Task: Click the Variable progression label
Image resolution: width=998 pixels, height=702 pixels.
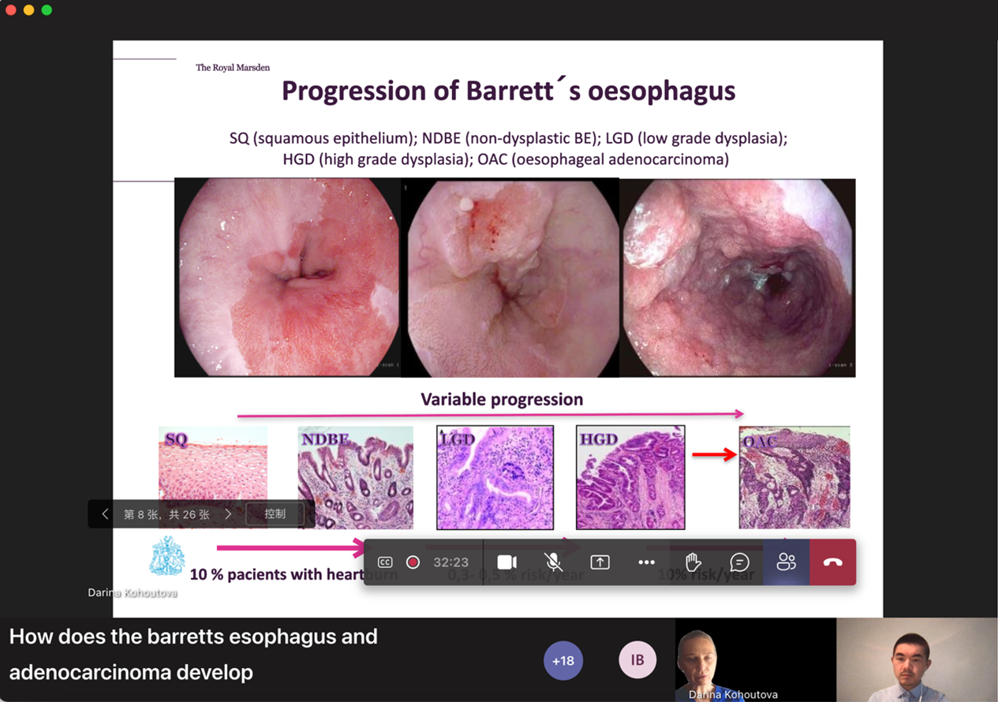Action: pos(502,399)
